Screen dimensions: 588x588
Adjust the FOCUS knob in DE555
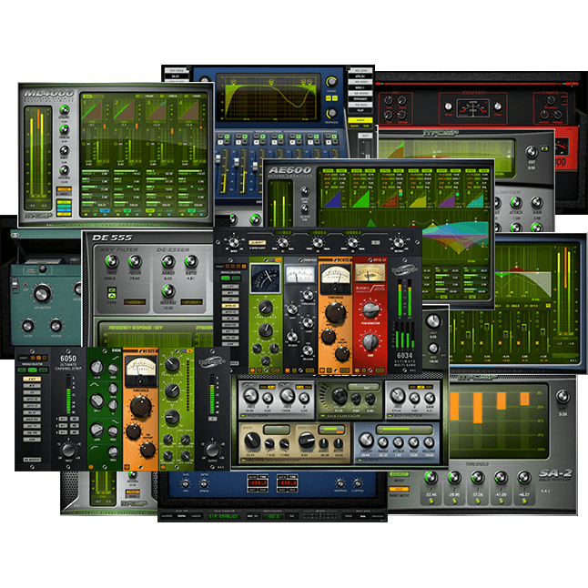pyautogui.click(x=135, y=261)
